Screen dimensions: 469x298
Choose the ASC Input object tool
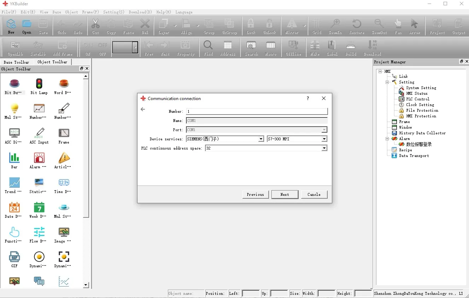pos(39,136)
